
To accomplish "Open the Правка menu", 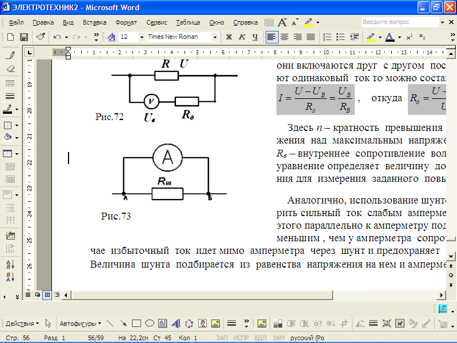I will 43,22.
